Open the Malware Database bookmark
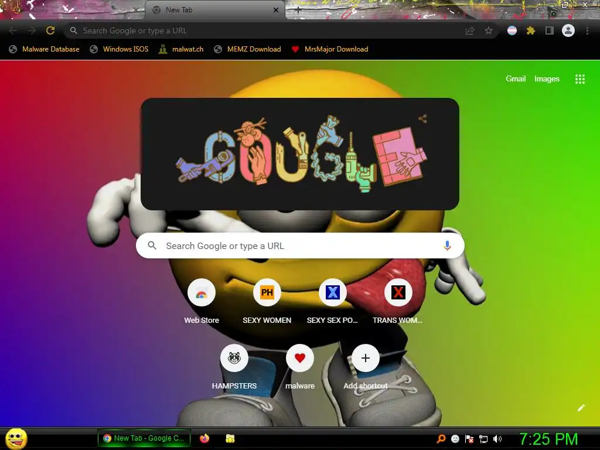 coord(45,49)
